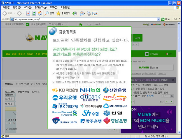Select the Busan Bank logo
This screenshot has width=182, height=139.
[65, 121]
